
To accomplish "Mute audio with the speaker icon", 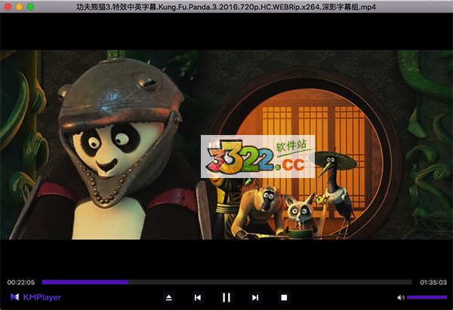I will pos(401,297).
